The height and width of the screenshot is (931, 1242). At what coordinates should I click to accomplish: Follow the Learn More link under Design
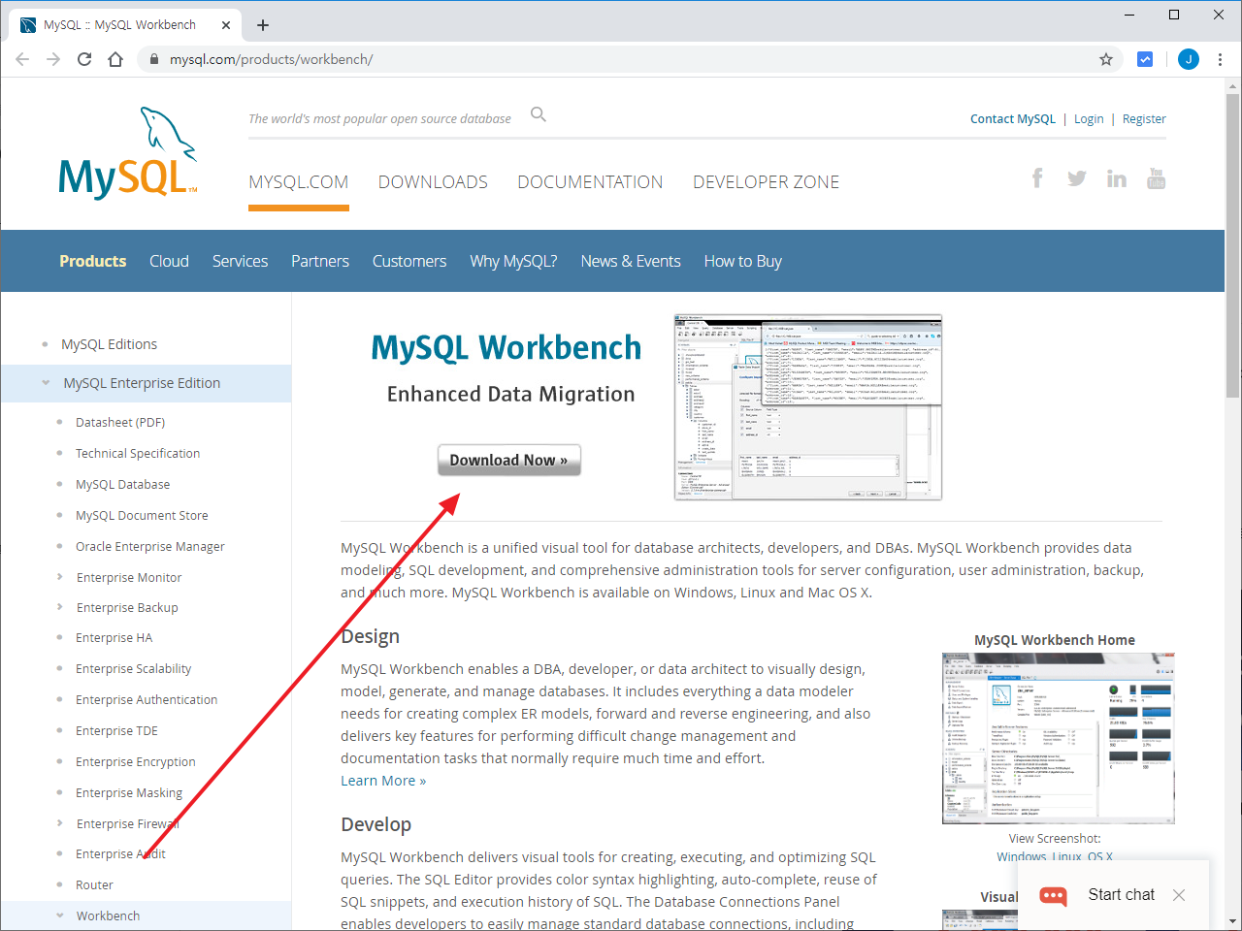coord(382,781)
